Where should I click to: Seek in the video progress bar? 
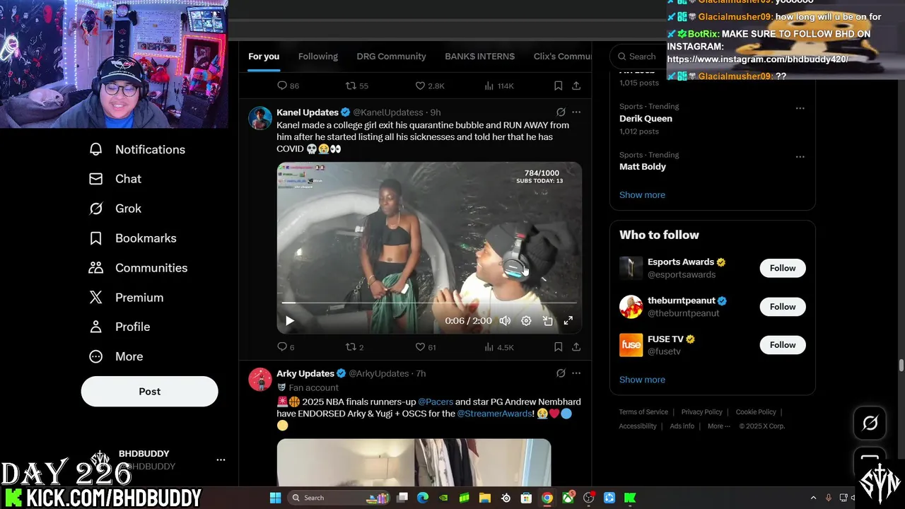429,303
